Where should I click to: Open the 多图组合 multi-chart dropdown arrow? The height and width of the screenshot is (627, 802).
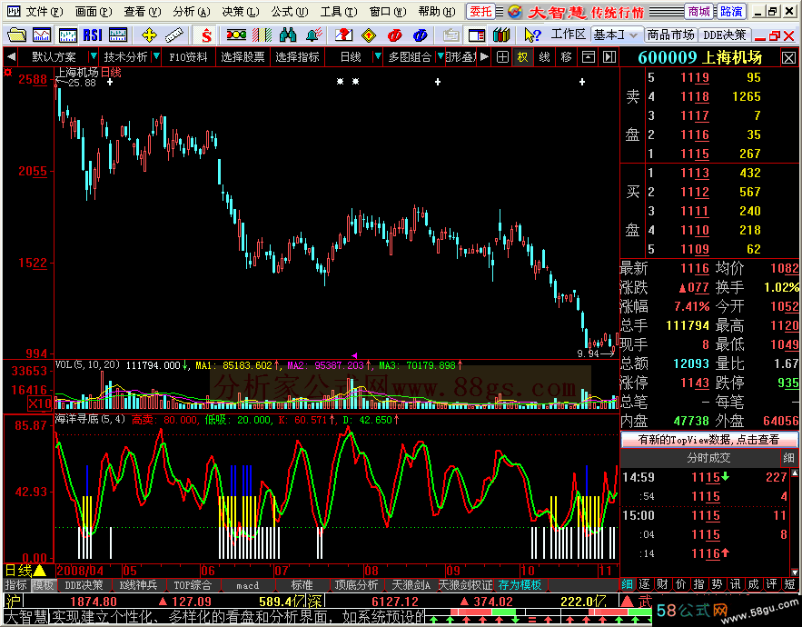[x=439, y=56]
